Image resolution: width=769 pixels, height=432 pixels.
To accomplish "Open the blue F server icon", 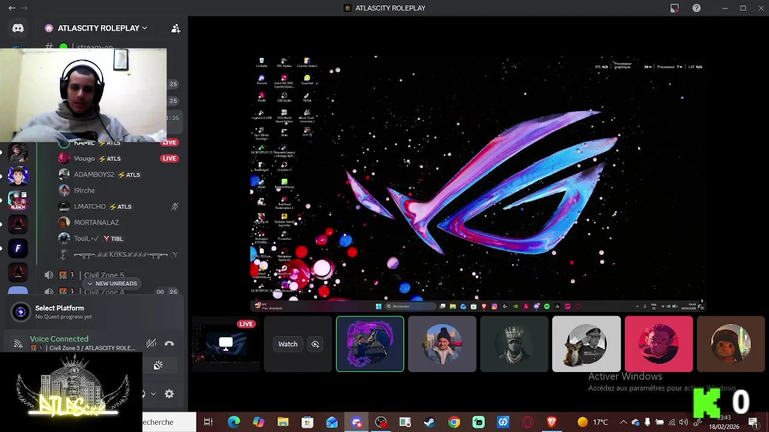I will coord(18,248).
